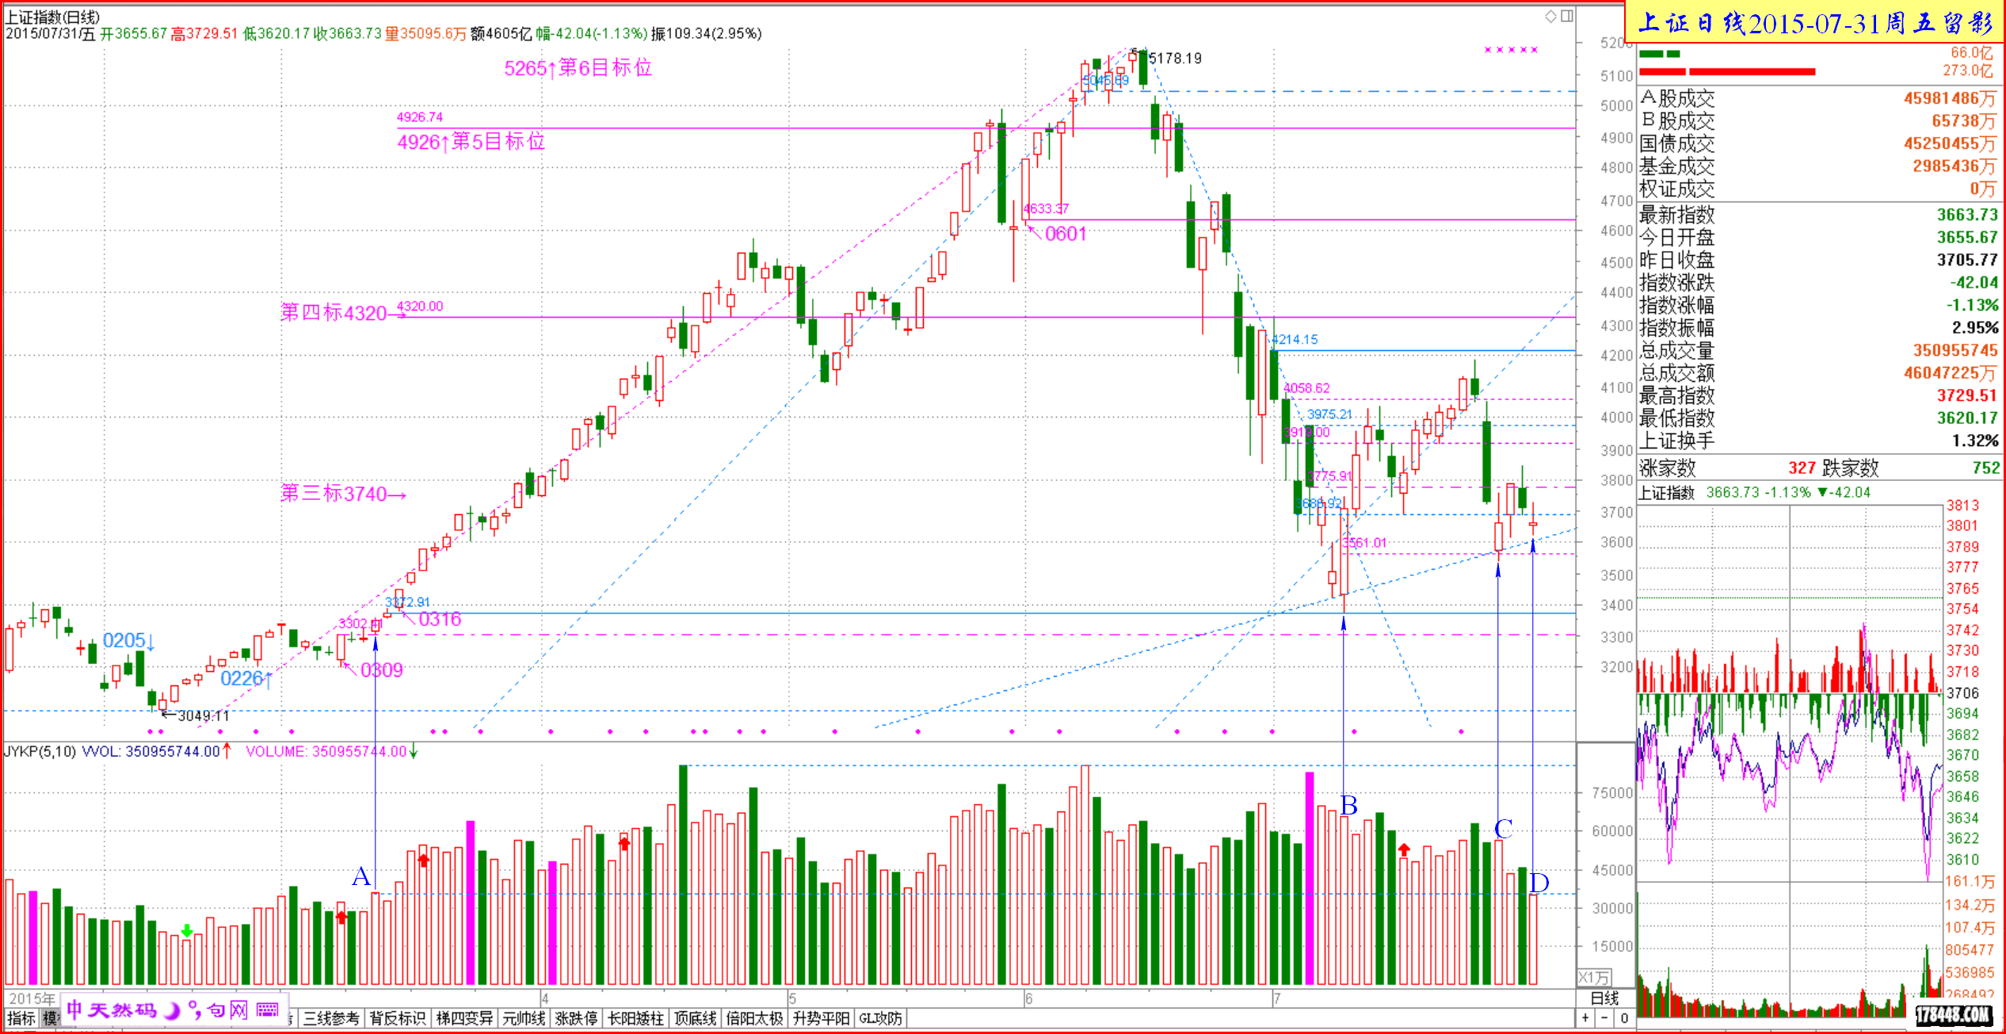Click the letter D volume marker
The image size is (2006, 1034).
1539,882
